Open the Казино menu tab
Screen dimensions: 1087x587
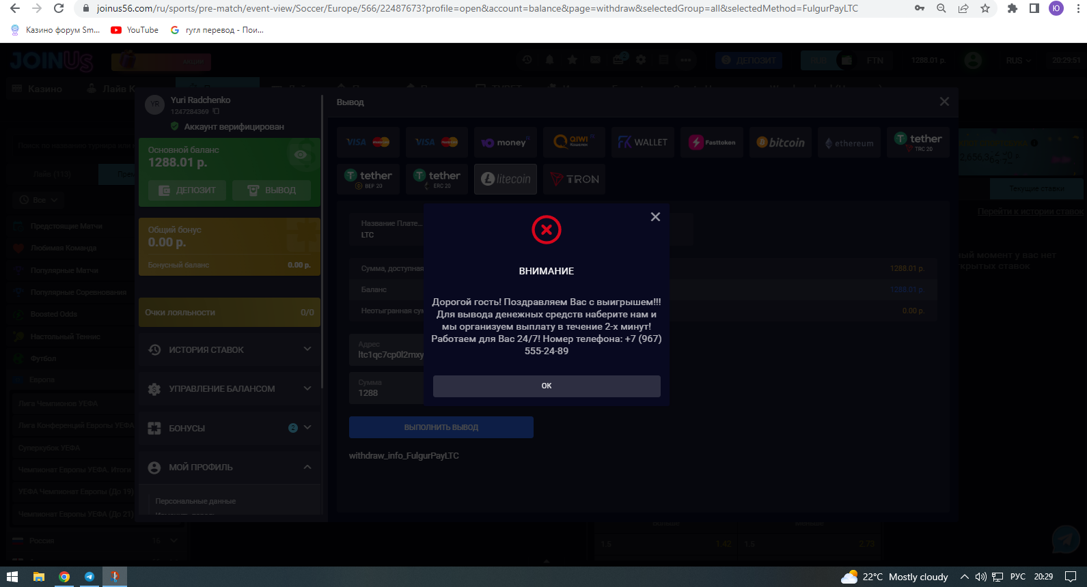coord(38,89)
